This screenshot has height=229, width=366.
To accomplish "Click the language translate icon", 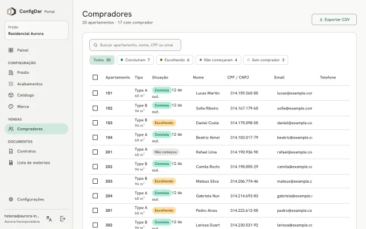I will tap(49, 219).
